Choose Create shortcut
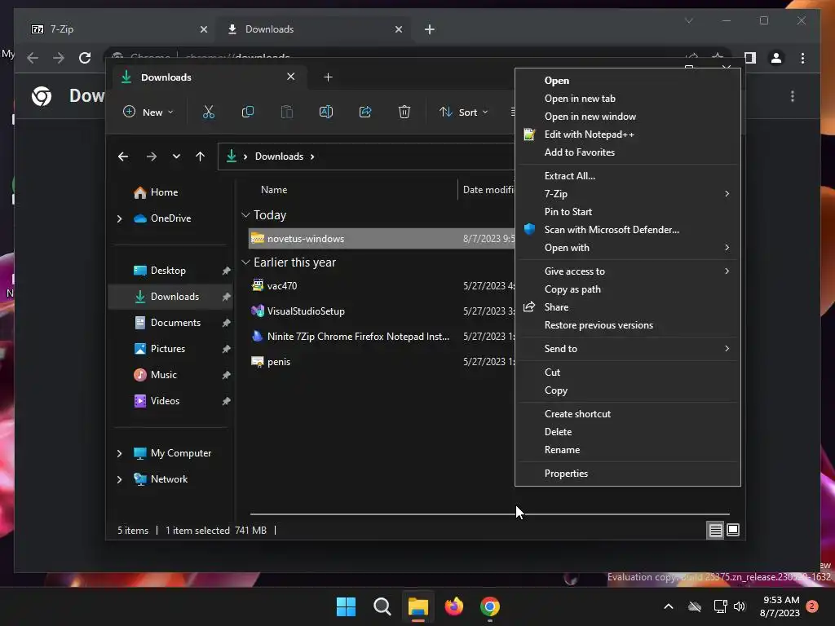Screen dimensions: 835x626 [628, 414]
